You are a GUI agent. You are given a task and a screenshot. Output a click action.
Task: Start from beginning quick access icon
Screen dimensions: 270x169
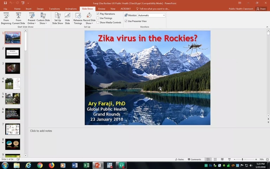pyautogui.click(x=23, y=3)
